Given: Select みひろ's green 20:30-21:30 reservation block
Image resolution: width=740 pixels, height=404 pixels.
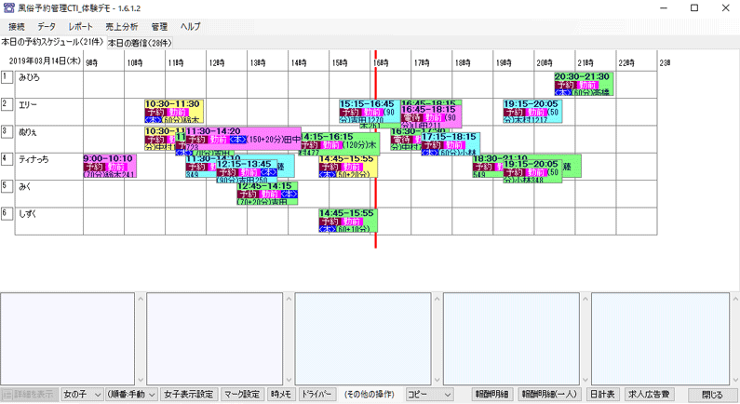Looking at the screenshot, I should 584,84.
